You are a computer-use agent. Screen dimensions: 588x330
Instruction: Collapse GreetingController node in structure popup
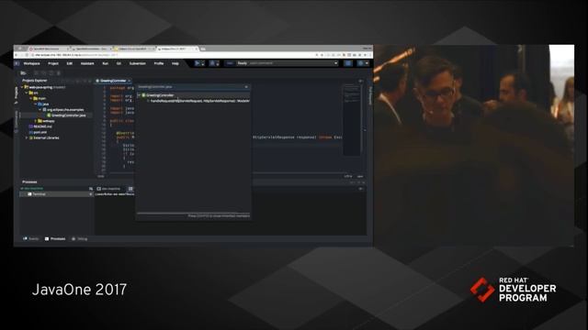[139, 95]
